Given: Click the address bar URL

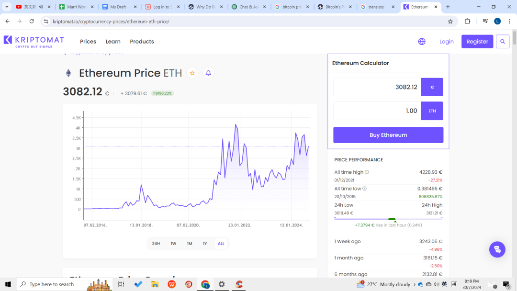Looking at the screenshot, I should click(111, 22).
